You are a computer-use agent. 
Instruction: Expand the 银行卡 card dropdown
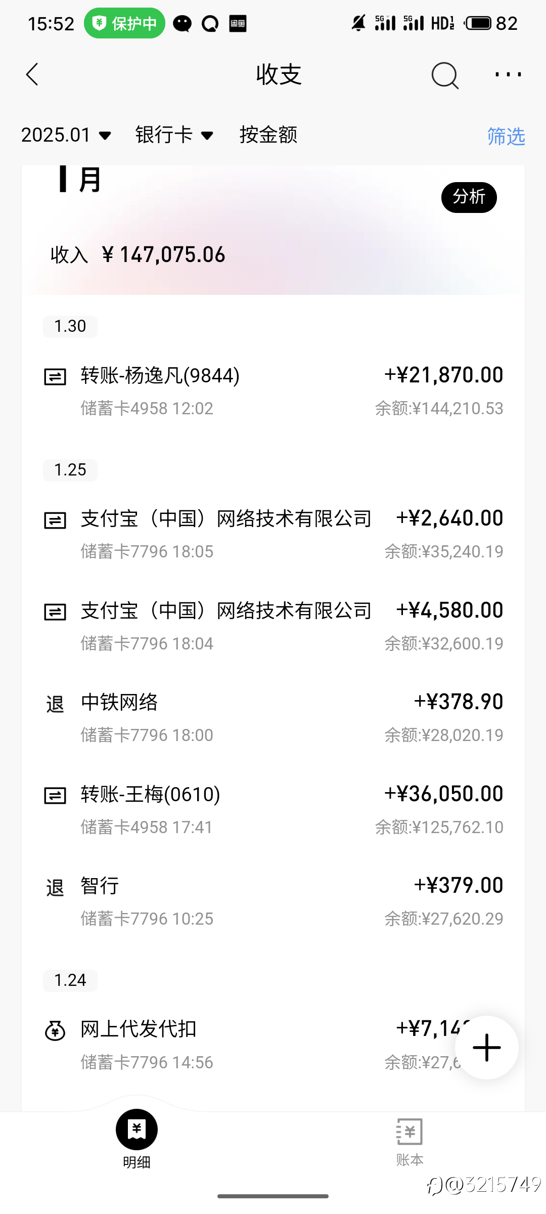coord(174,135)
